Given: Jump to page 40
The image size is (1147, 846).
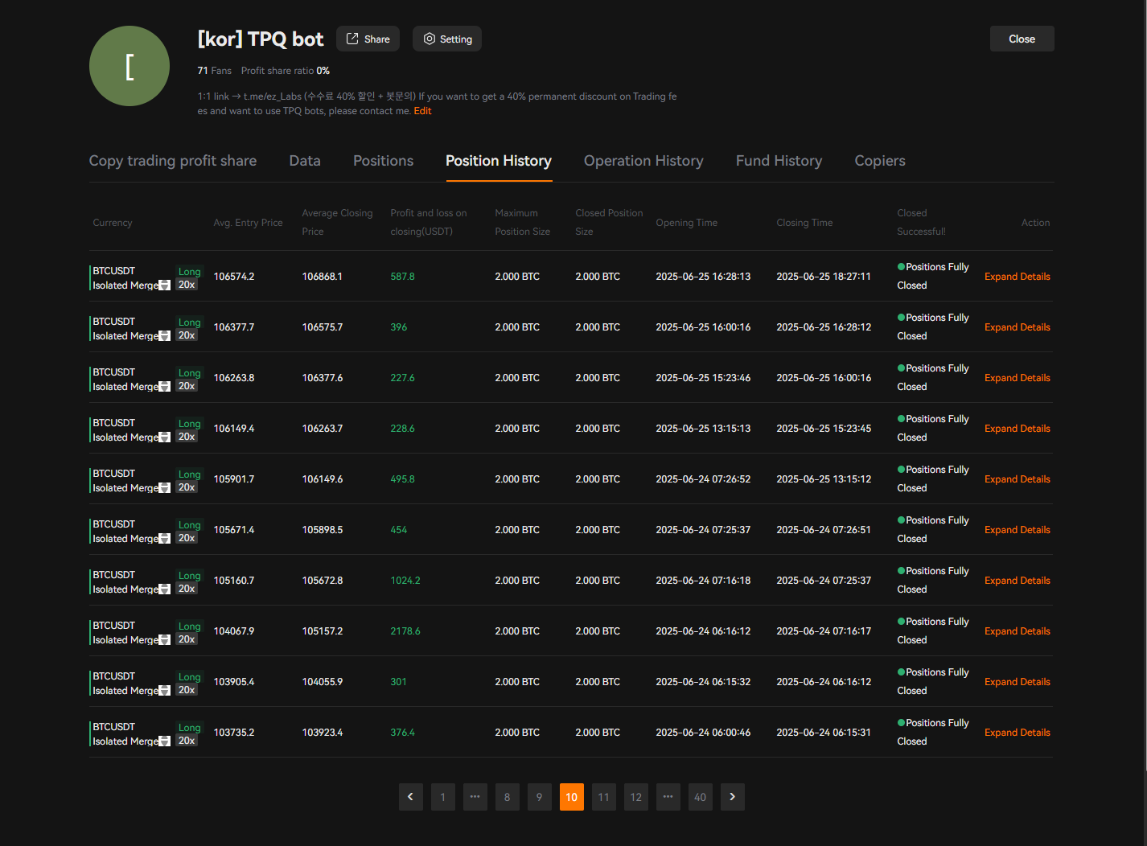Looking at the screenshot, I should [x=700, y=797].
